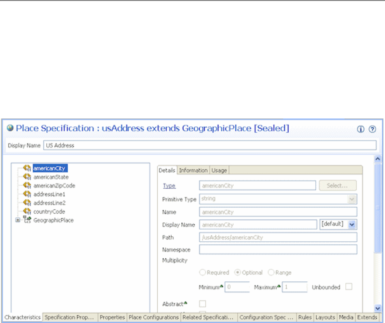Screen dimensions: 385x323
Task: Click the countryCode characteristic icon
Action: click(x=27, y=211)
